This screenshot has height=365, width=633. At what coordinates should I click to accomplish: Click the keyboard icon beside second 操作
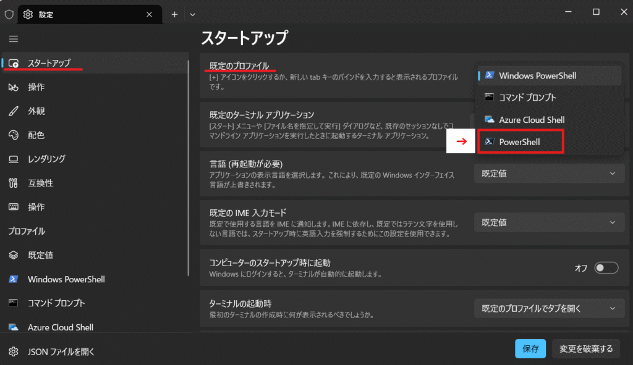(14, 207)
